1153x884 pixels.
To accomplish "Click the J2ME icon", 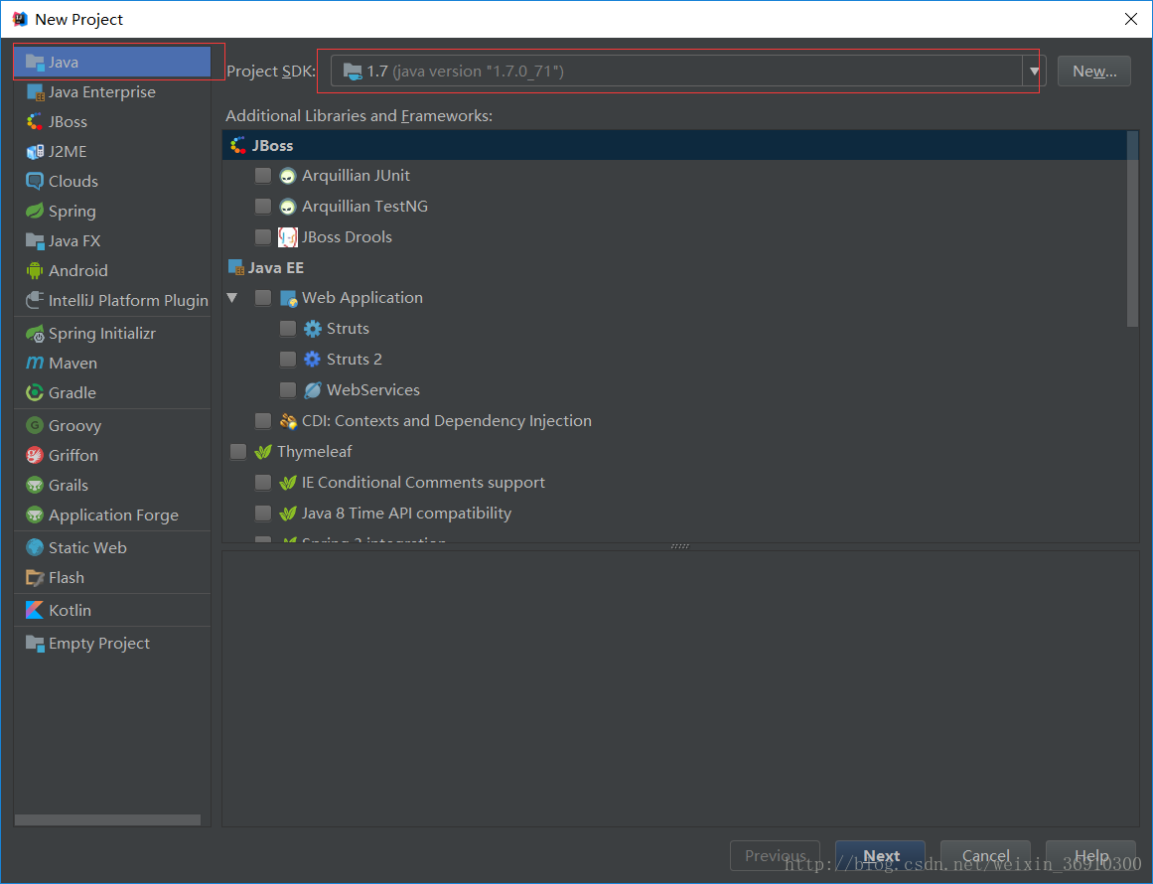I will (x=35, y=152).
